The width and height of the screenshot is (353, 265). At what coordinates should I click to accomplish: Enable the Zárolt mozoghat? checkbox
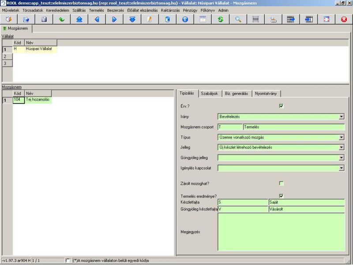[282, 183]
